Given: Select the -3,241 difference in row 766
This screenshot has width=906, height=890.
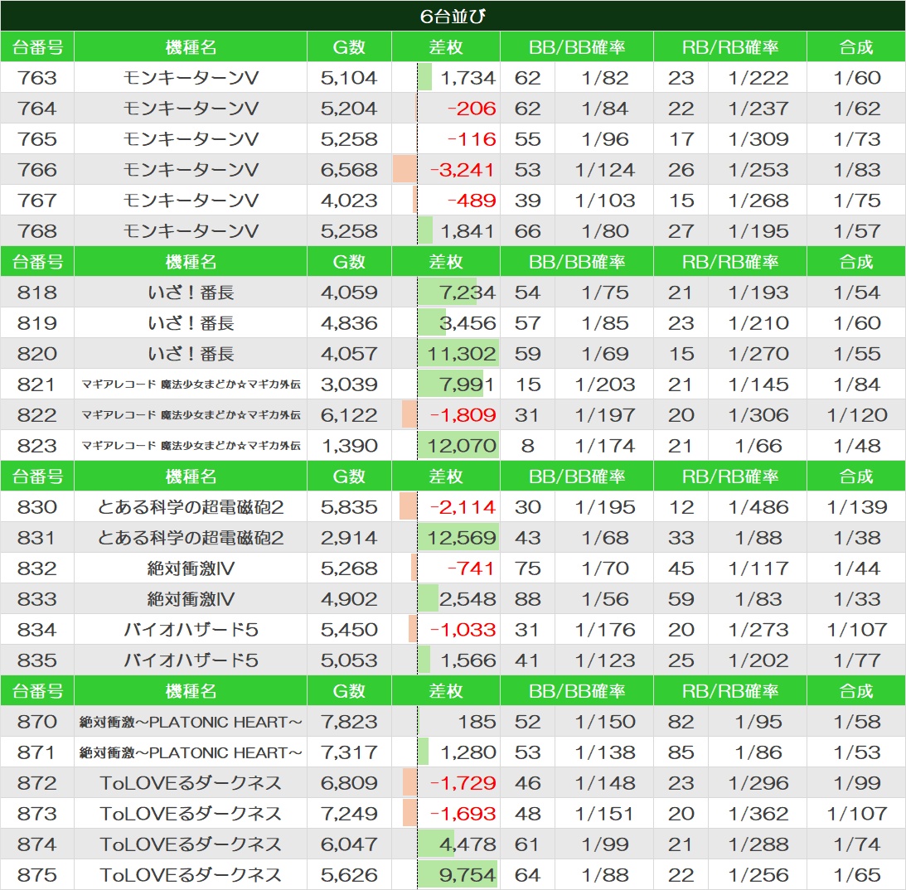Looking at the screenshot, I should tap(463, 169).
